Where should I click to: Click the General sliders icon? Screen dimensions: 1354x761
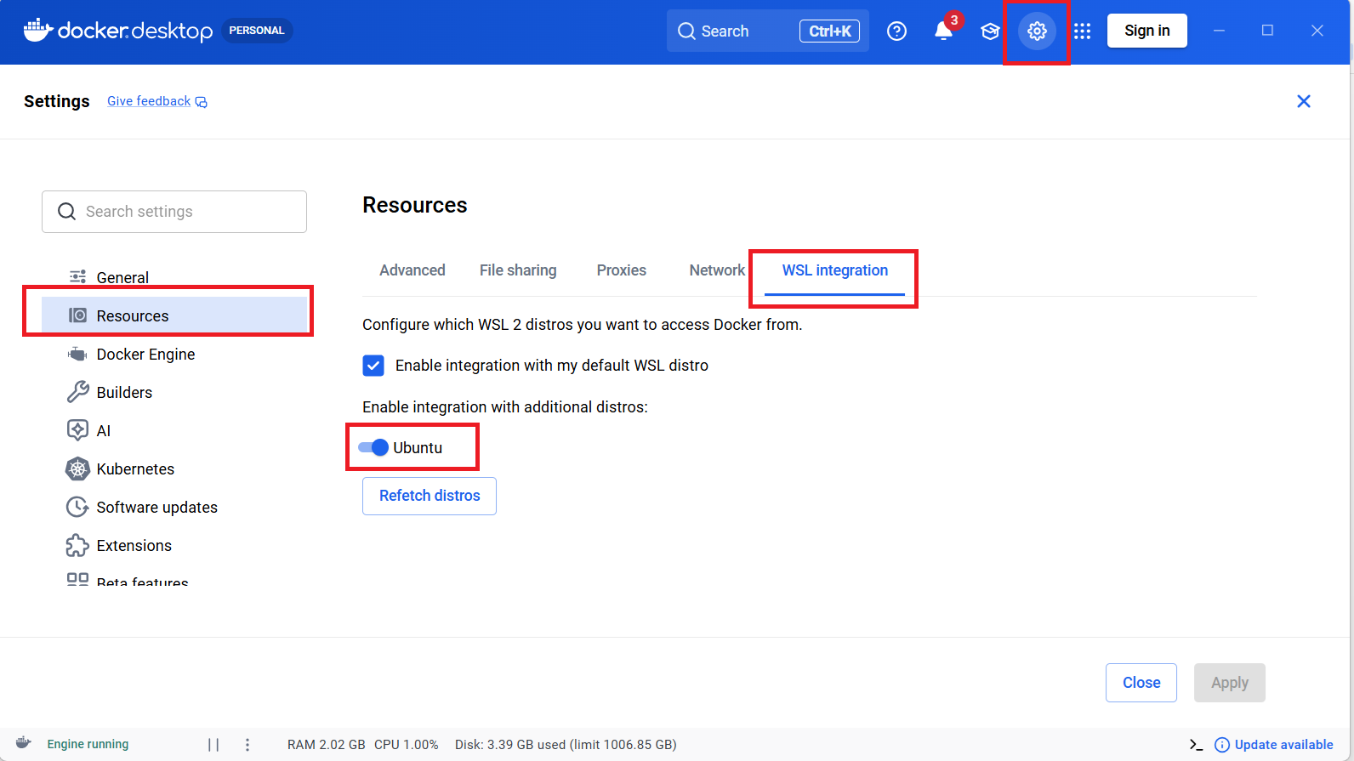click(x=77, y=277)
